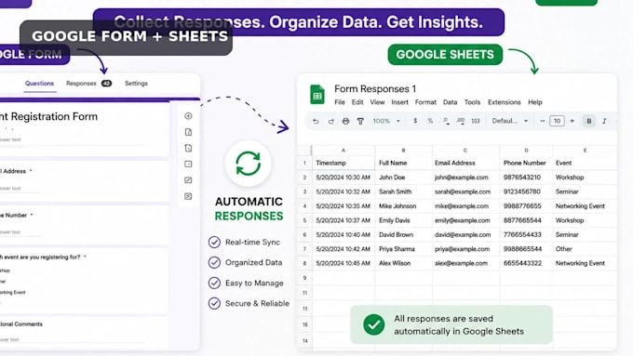Screen dimensions: 633x356
Task: Open the 123 more formats button
Action: [x=476, y=121]
